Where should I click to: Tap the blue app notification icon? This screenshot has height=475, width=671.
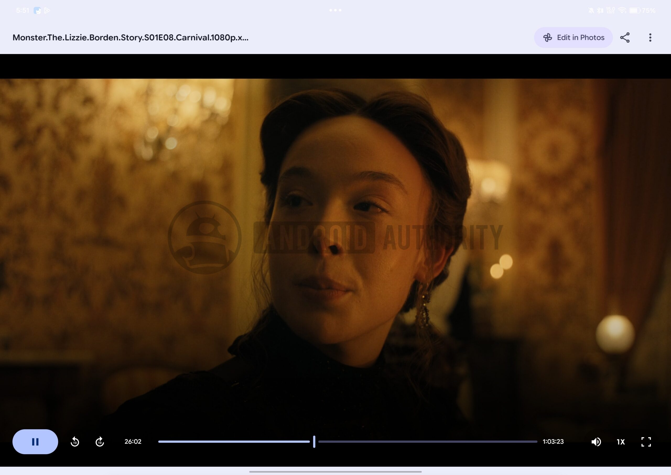(x=37, y=10)
